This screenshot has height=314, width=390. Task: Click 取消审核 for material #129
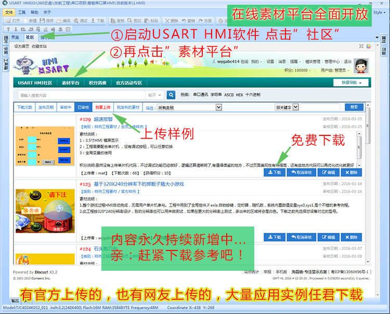tap(302, 172)
